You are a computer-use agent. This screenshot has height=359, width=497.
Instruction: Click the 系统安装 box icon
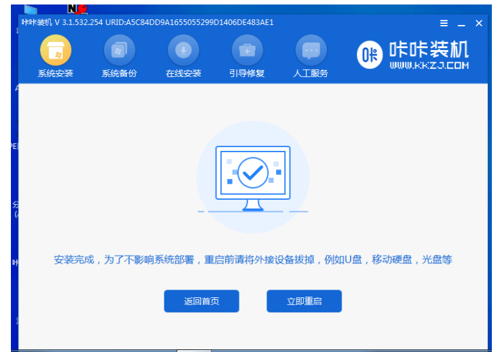[55, 51]
